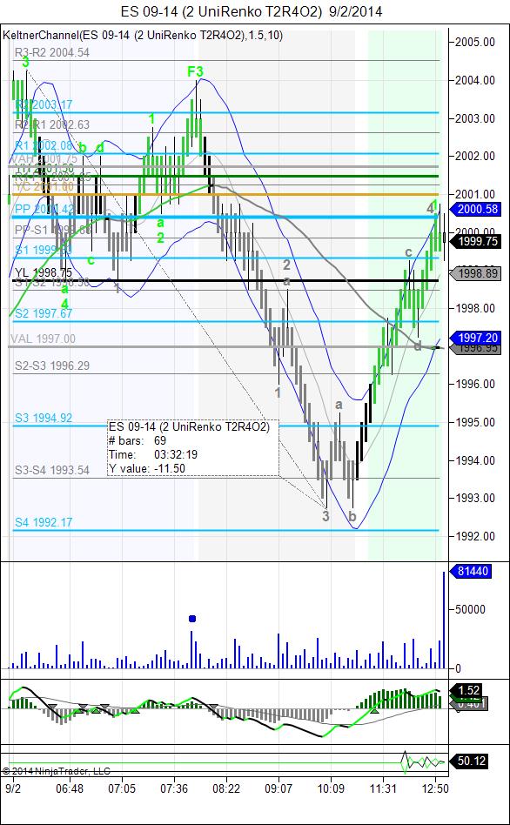This screenshot has width=510, height=825.
Task: Click the blue 1997.20 price marker
Action: point(473,338)
